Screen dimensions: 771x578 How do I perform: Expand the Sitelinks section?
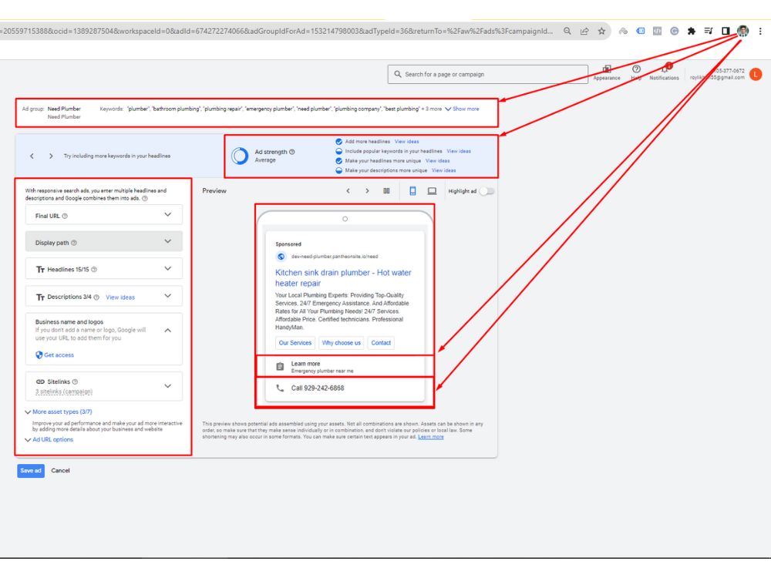pyautogui.click(x=167, y=386)
